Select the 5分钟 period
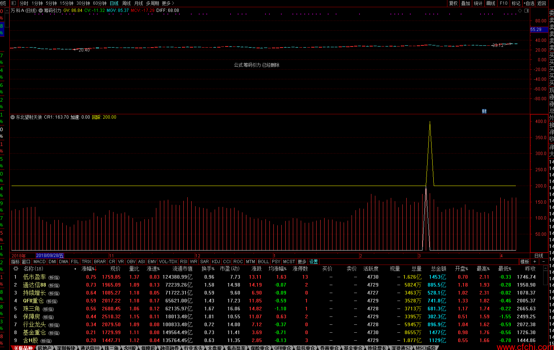 tap(51, 3)
